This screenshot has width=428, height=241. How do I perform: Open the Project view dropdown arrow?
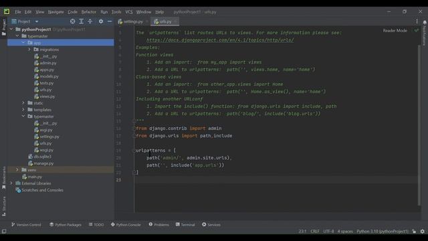37,21
